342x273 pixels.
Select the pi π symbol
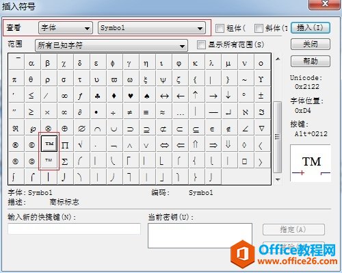tap(16, 79)
